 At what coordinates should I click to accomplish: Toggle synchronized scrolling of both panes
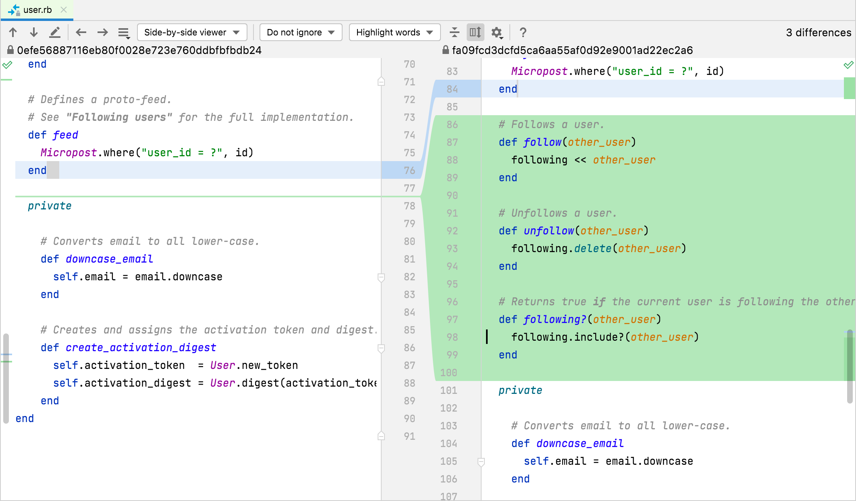[475, 32]
